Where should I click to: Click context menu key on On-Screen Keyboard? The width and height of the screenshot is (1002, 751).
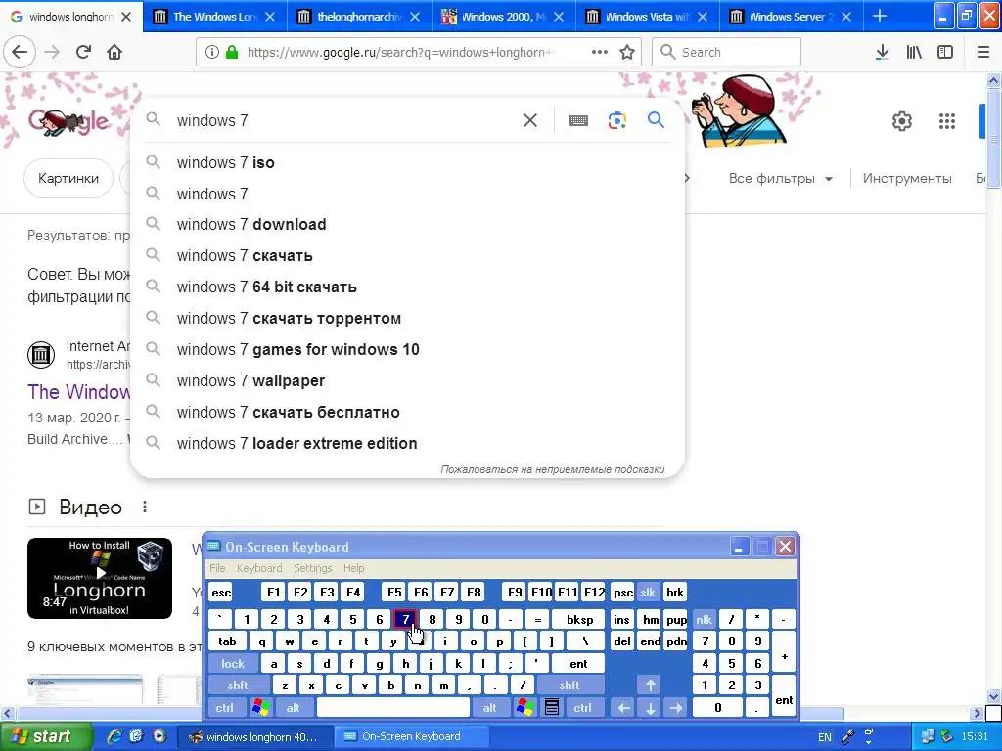point(552,708)
